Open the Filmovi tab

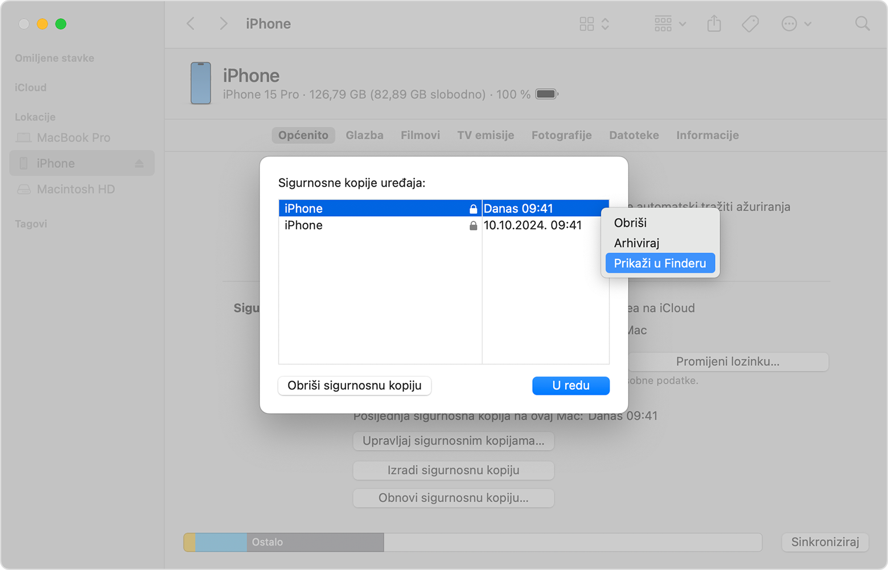(420, 135)
